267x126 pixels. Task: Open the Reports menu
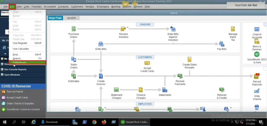coord(127,7)
